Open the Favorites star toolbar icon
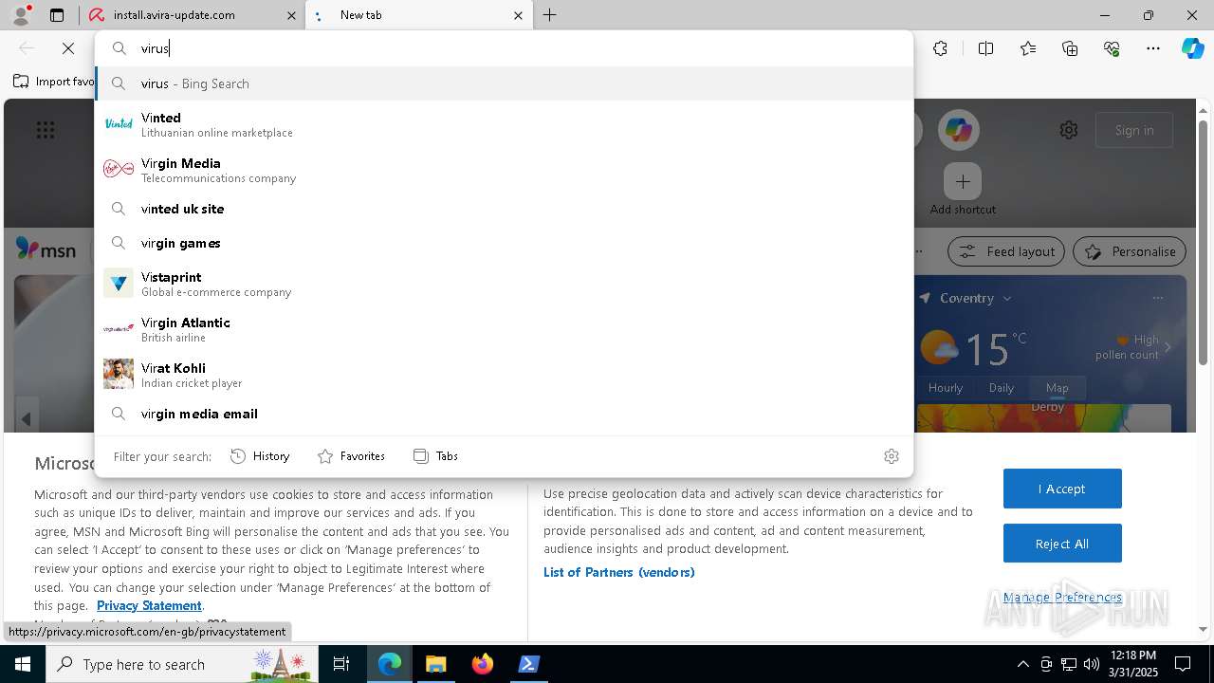1214x683 pixels. point(1028,48)
